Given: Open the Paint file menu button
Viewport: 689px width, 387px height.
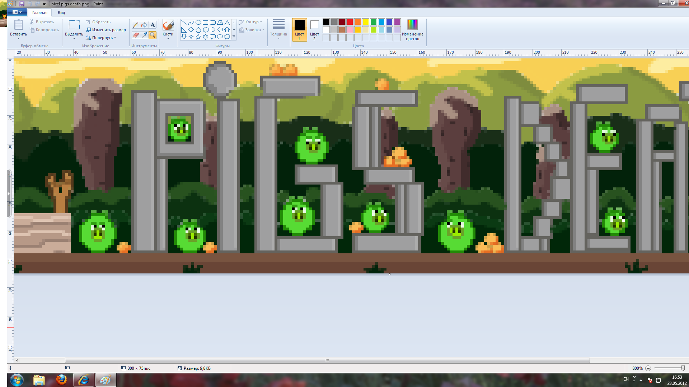Looking at the screenshot, I should [17, 12].
